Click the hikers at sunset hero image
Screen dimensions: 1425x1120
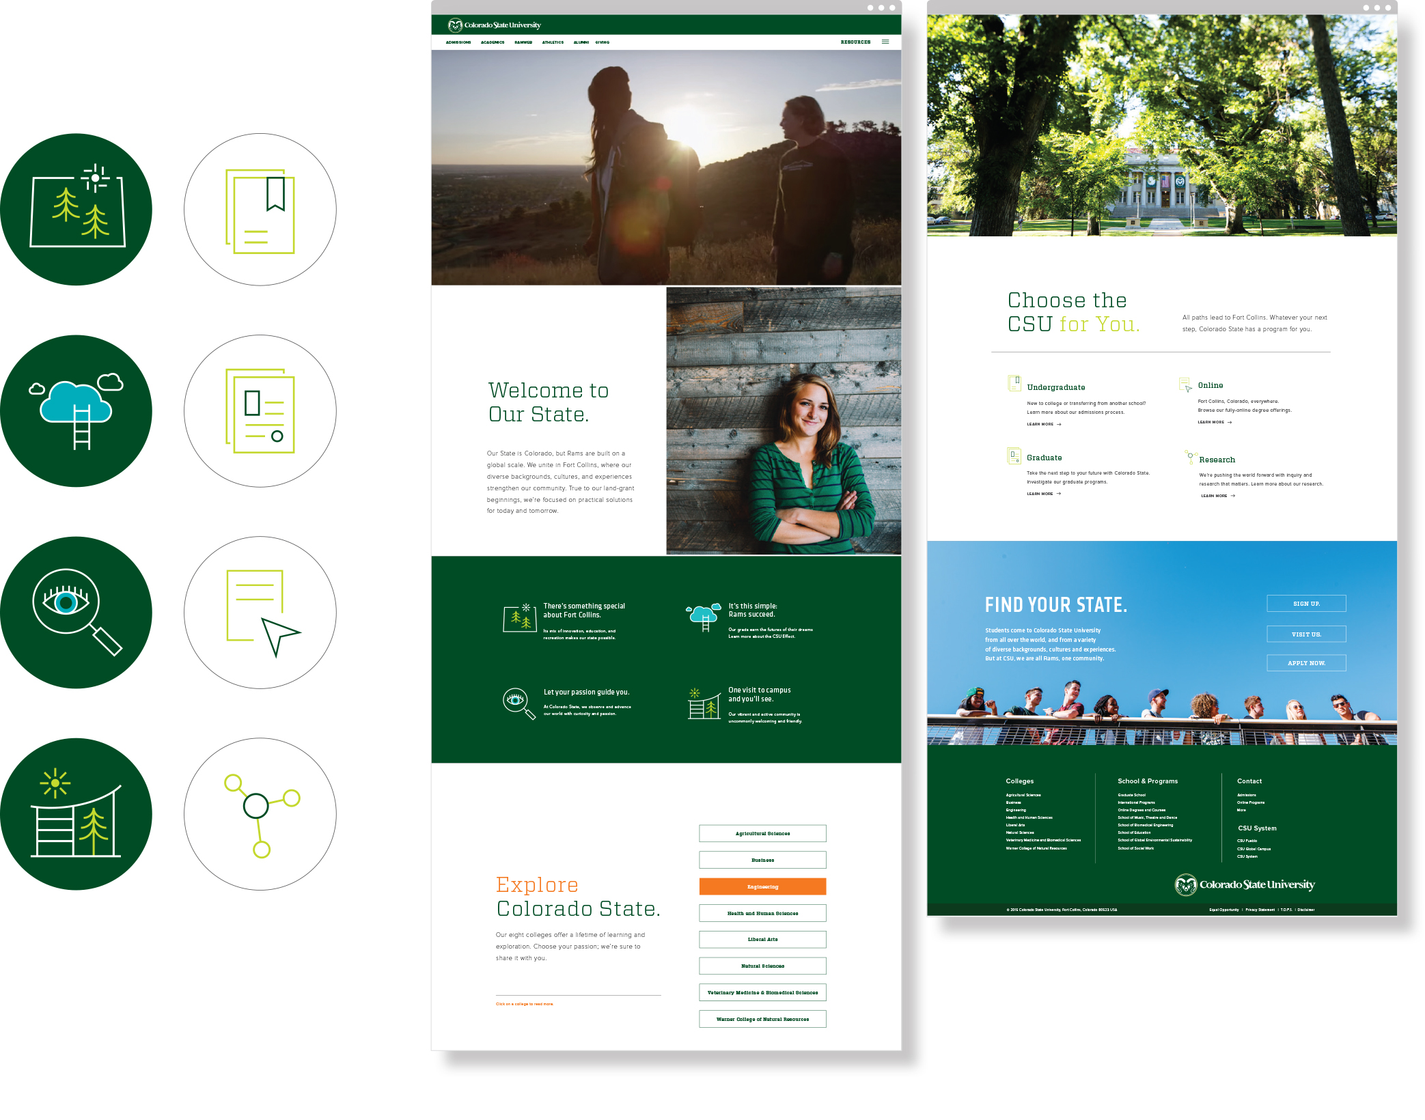[666, 167]
